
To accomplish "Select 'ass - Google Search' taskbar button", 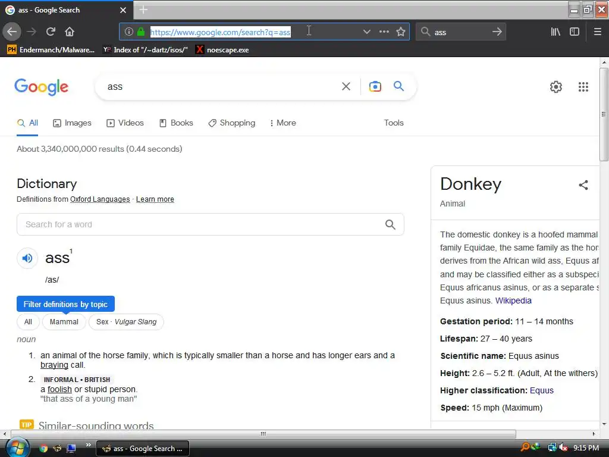I will pyautogui.click(x=143, y=449).
